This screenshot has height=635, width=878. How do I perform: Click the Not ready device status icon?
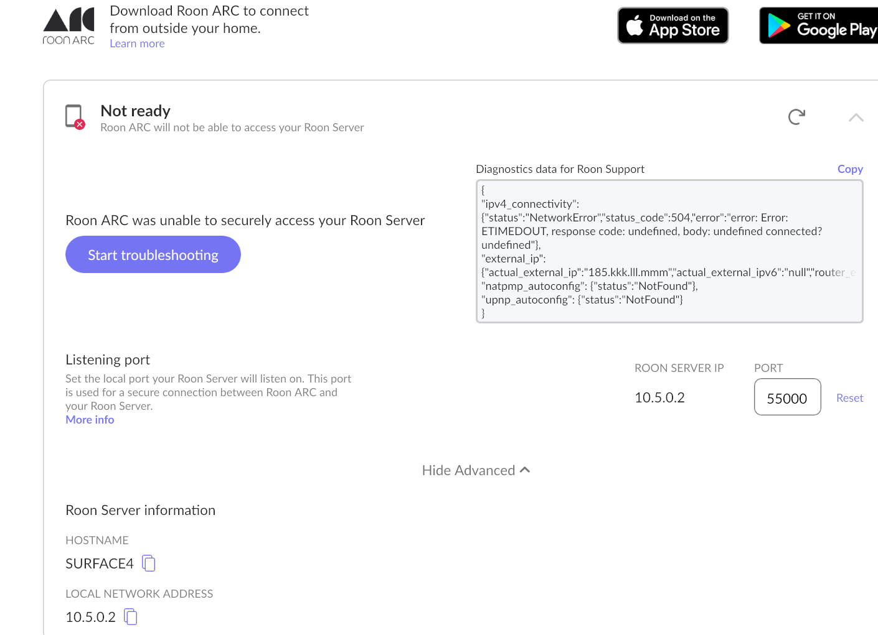75,117
